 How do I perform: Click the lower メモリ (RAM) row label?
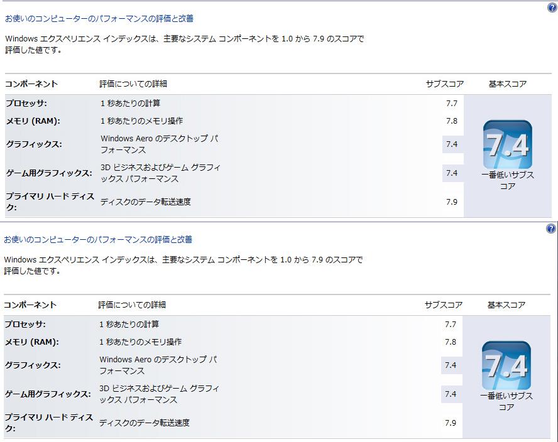[x=31, y=342]
